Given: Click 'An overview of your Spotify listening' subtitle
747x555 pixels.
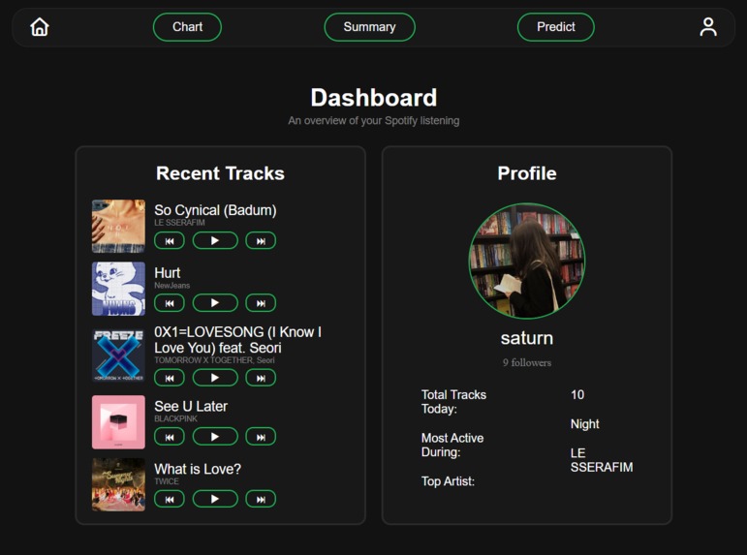Looking at the screenshot, I should coord(374,120).
